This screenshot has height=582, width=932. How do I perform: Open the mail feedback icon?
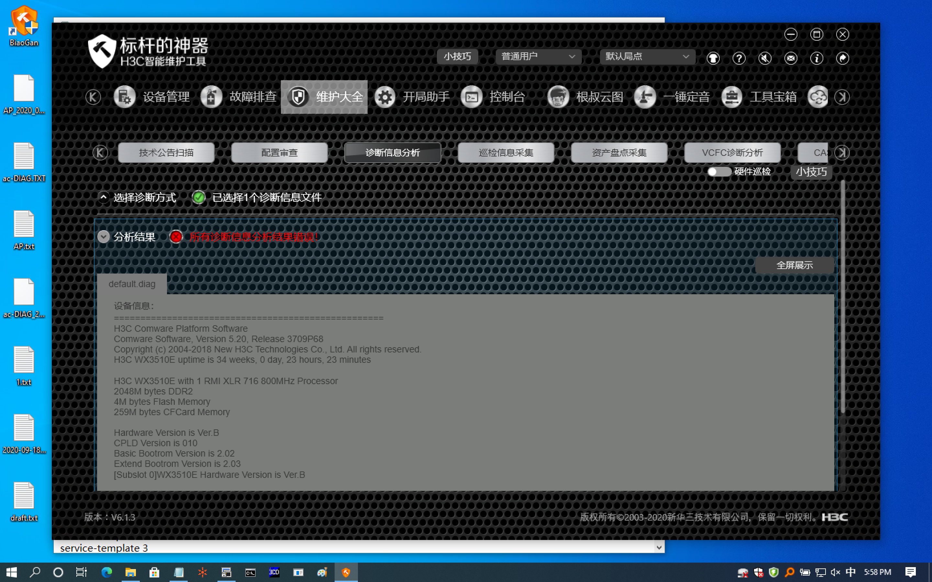point(791,58)
